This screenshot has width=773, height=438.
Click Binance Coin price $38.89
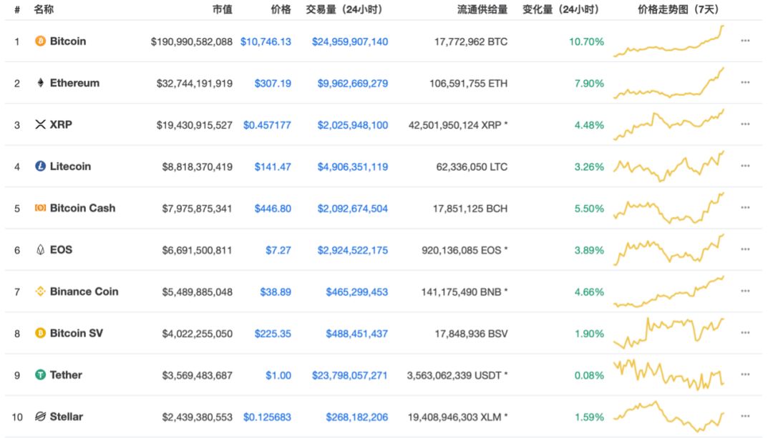pos(276,292)
